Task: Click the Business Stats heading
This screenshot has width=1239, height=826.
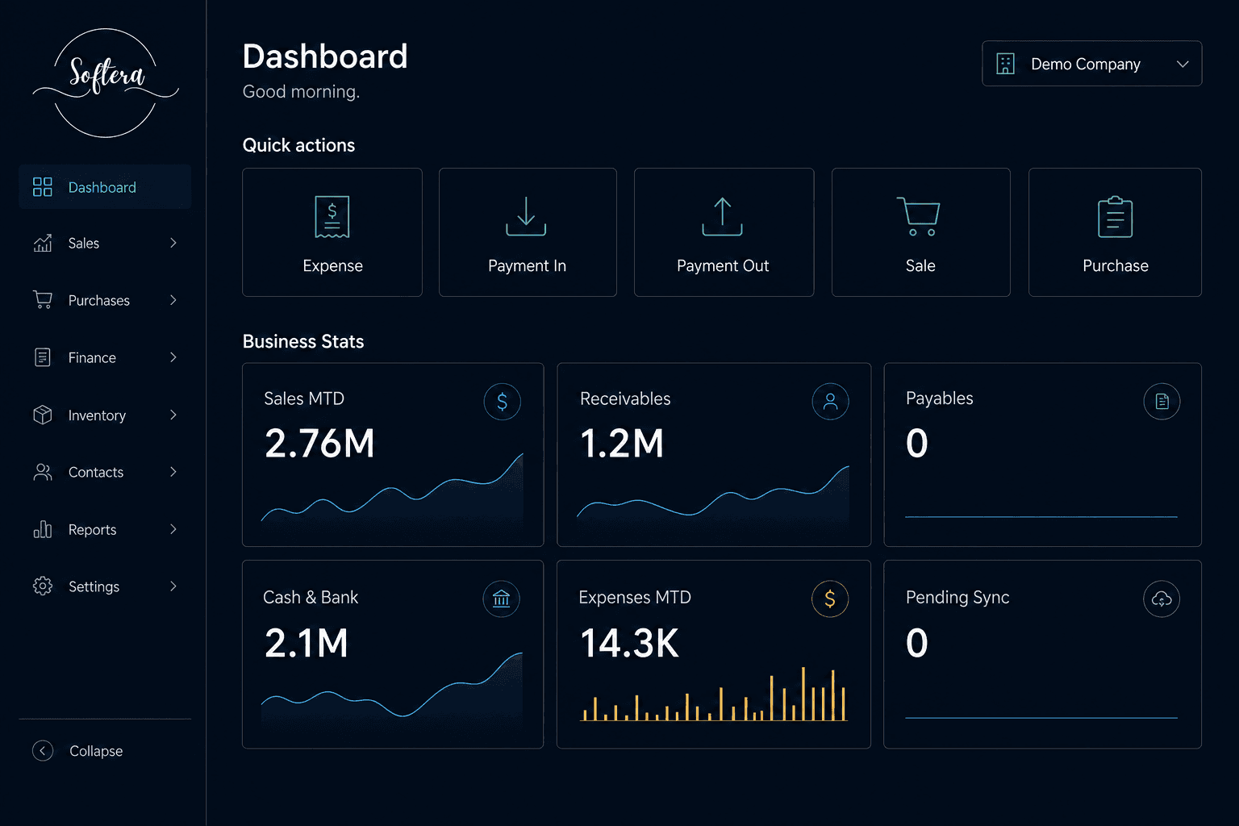Action: point(303,342)
